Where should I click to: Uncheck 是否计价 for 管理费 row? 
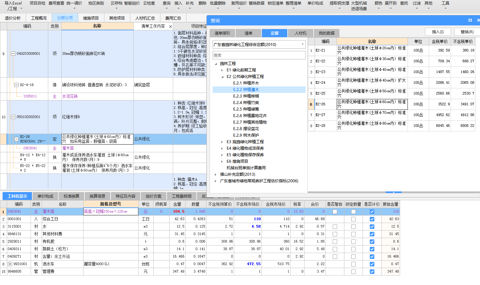(x=372, y=272)
